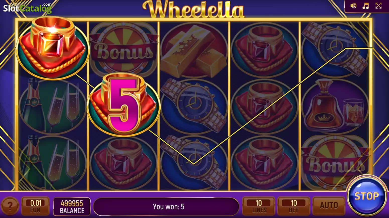389x218 pixels.
Task: Click the cognac bottle and glass symbol
Action: [335, 105]
